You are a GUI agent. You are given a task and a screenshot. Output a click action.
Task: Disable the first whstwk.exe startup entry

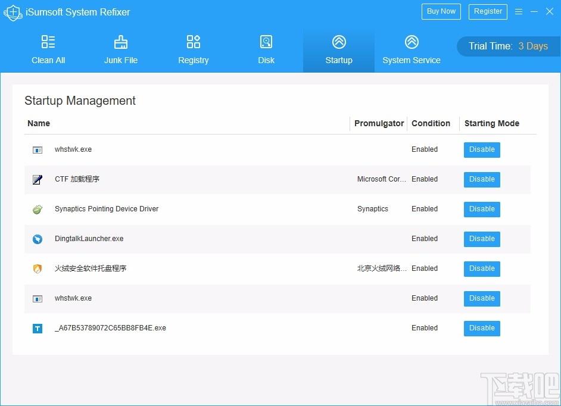(x=482, y=149)
